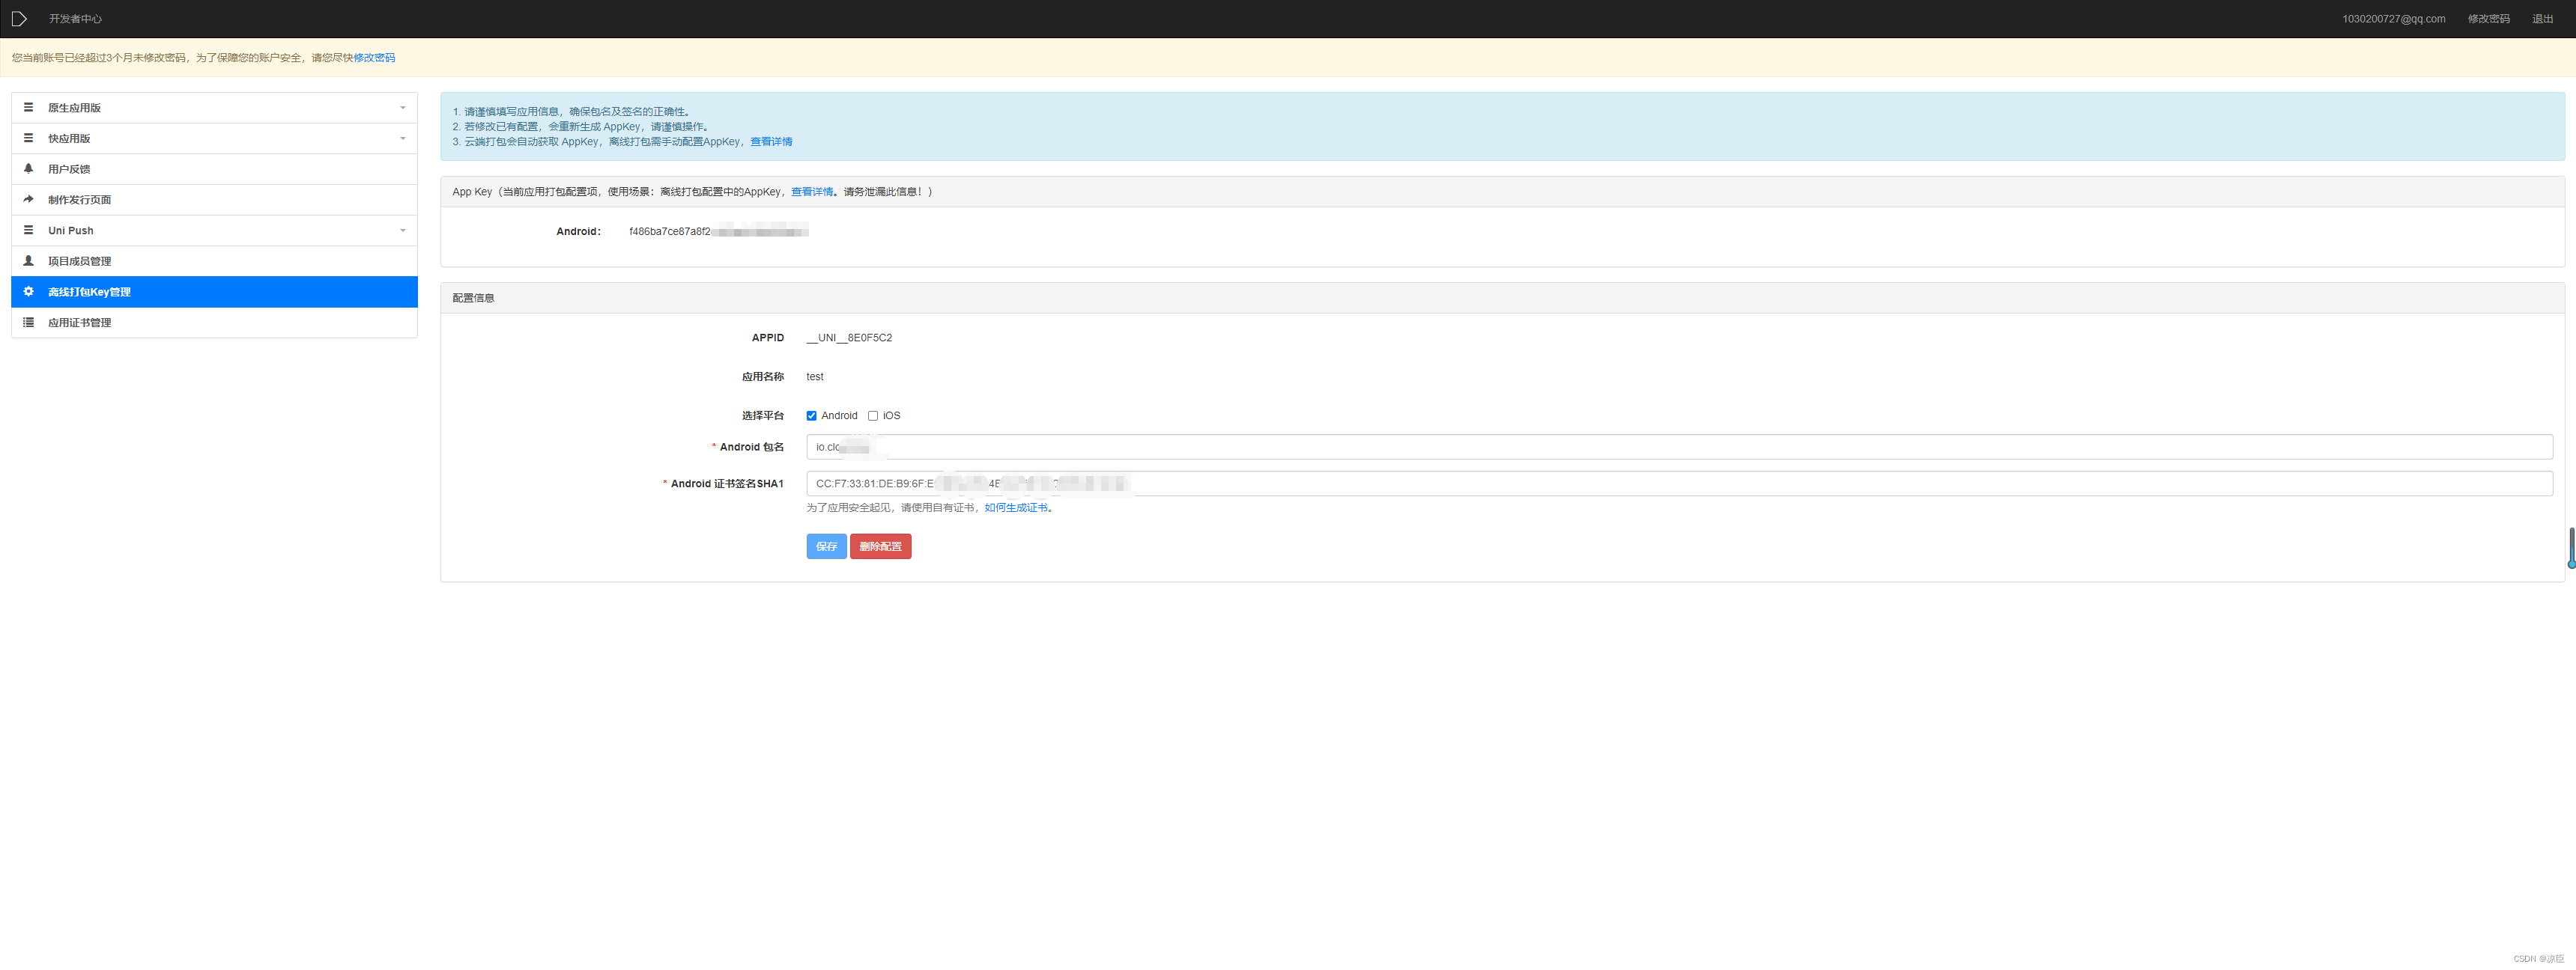Expand the 快应用版 dropdown arrow

[403, 139]
